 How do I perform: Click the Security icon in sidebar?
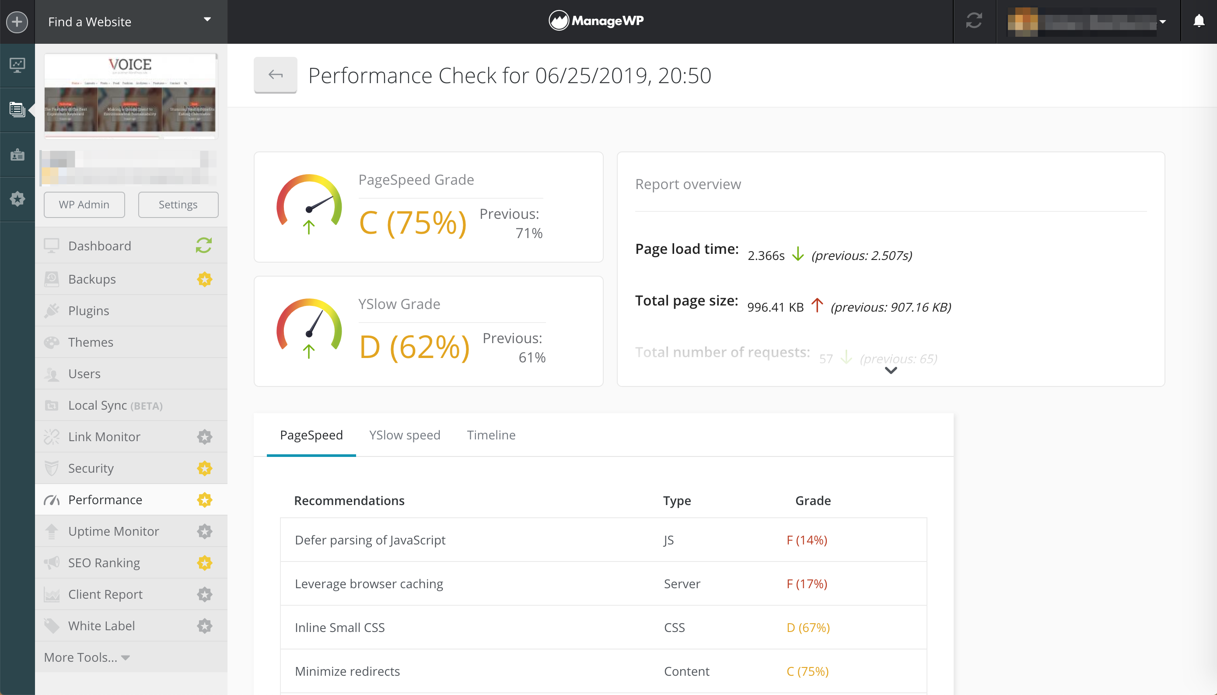pyautogui.click(x=52, y=468)
